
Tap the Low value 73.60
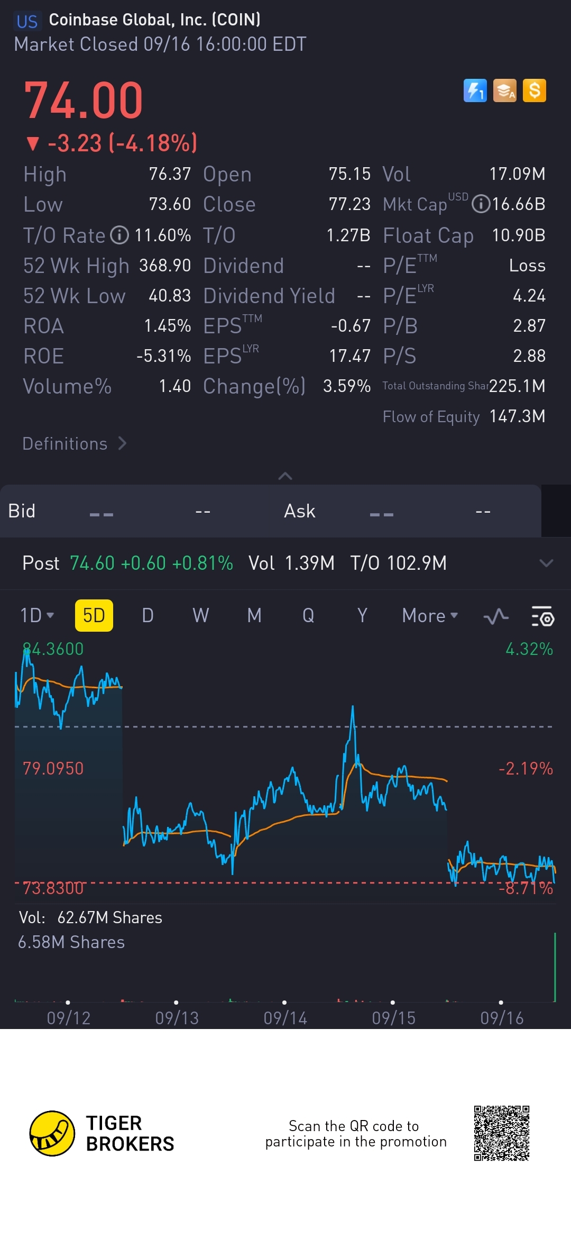170,204
